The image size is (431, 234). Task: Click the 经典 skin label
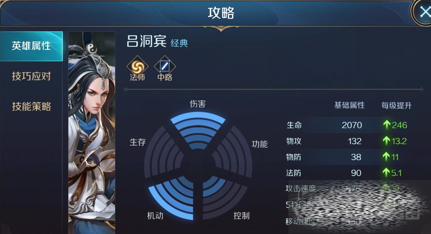pyautogui.click(x=179, y=43)
